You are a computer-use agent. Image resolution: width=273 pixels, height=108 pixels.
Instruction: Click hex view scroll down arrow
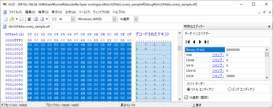tap(180, 99)
